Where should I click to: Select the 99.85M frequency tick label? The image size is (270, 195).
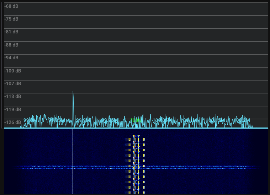coord(57,120)
